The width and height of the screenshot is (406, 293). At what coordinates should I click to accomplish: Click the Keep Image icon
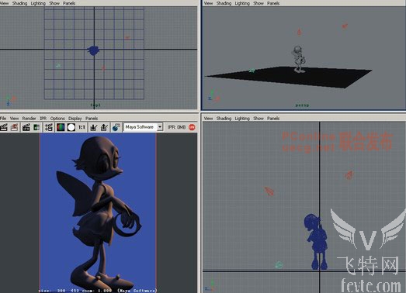tap(94, 127)
